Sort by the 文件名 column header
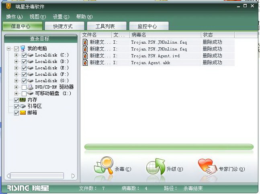260x194 pixels. pos(96,35)
